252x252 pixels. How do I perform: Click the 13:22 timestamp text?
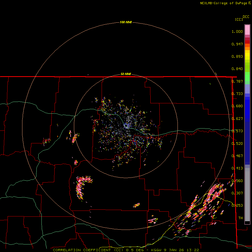click(x=193, y=250)
